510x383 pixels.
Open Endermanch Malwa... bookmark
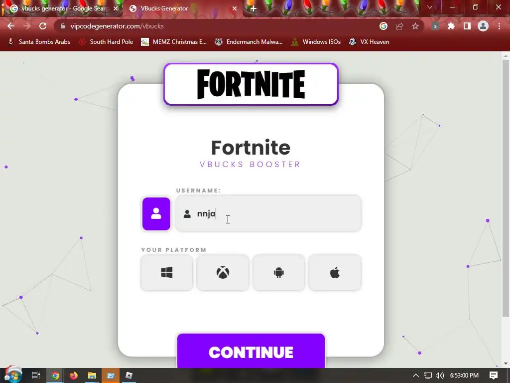249,42
